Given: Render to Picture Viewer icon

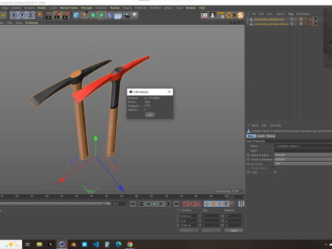Looking at the screenshot, I should pos(57,15).
